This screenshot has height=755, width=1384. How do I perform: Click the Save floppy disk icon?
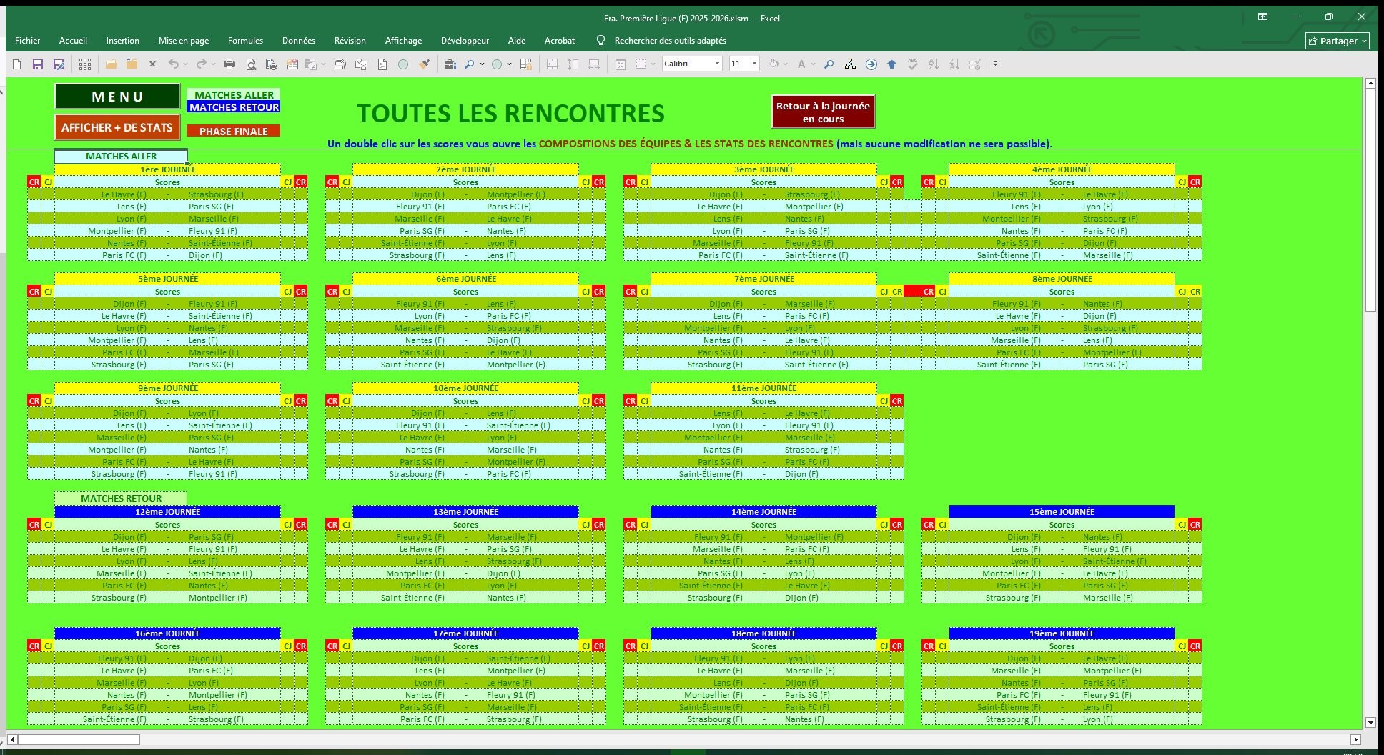tap(38, 64)
